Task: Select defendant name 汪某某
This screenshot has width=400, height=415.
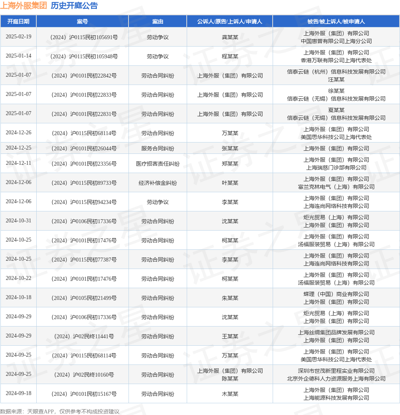Action: tap(336, 79)
